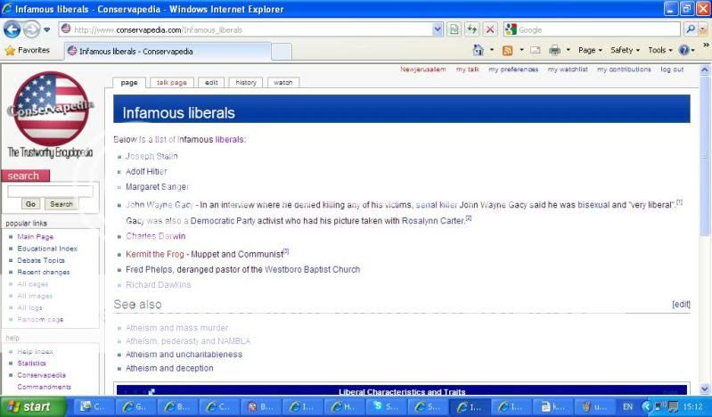
Task: Open the Atheism and uncharitableness link
Action: tap(184, 355)
